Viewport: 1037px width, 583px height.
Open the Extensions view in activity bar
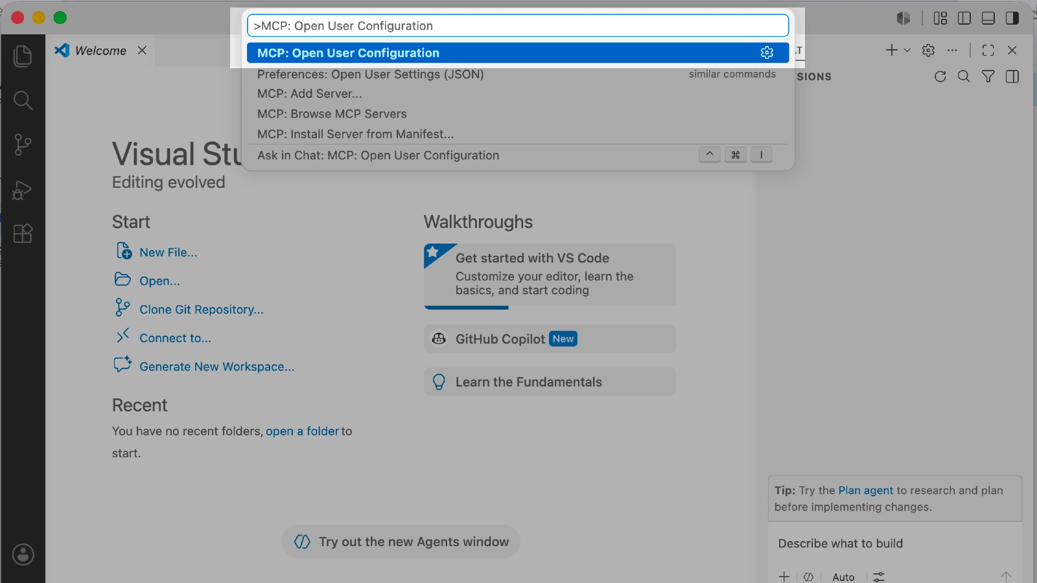pos(23,233)
